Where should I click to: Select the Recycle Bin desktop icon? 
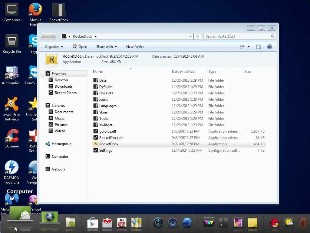coord(12,44)
